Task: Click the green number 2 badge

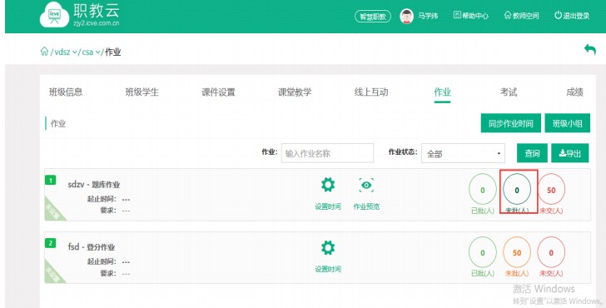Action: point(50,243)
